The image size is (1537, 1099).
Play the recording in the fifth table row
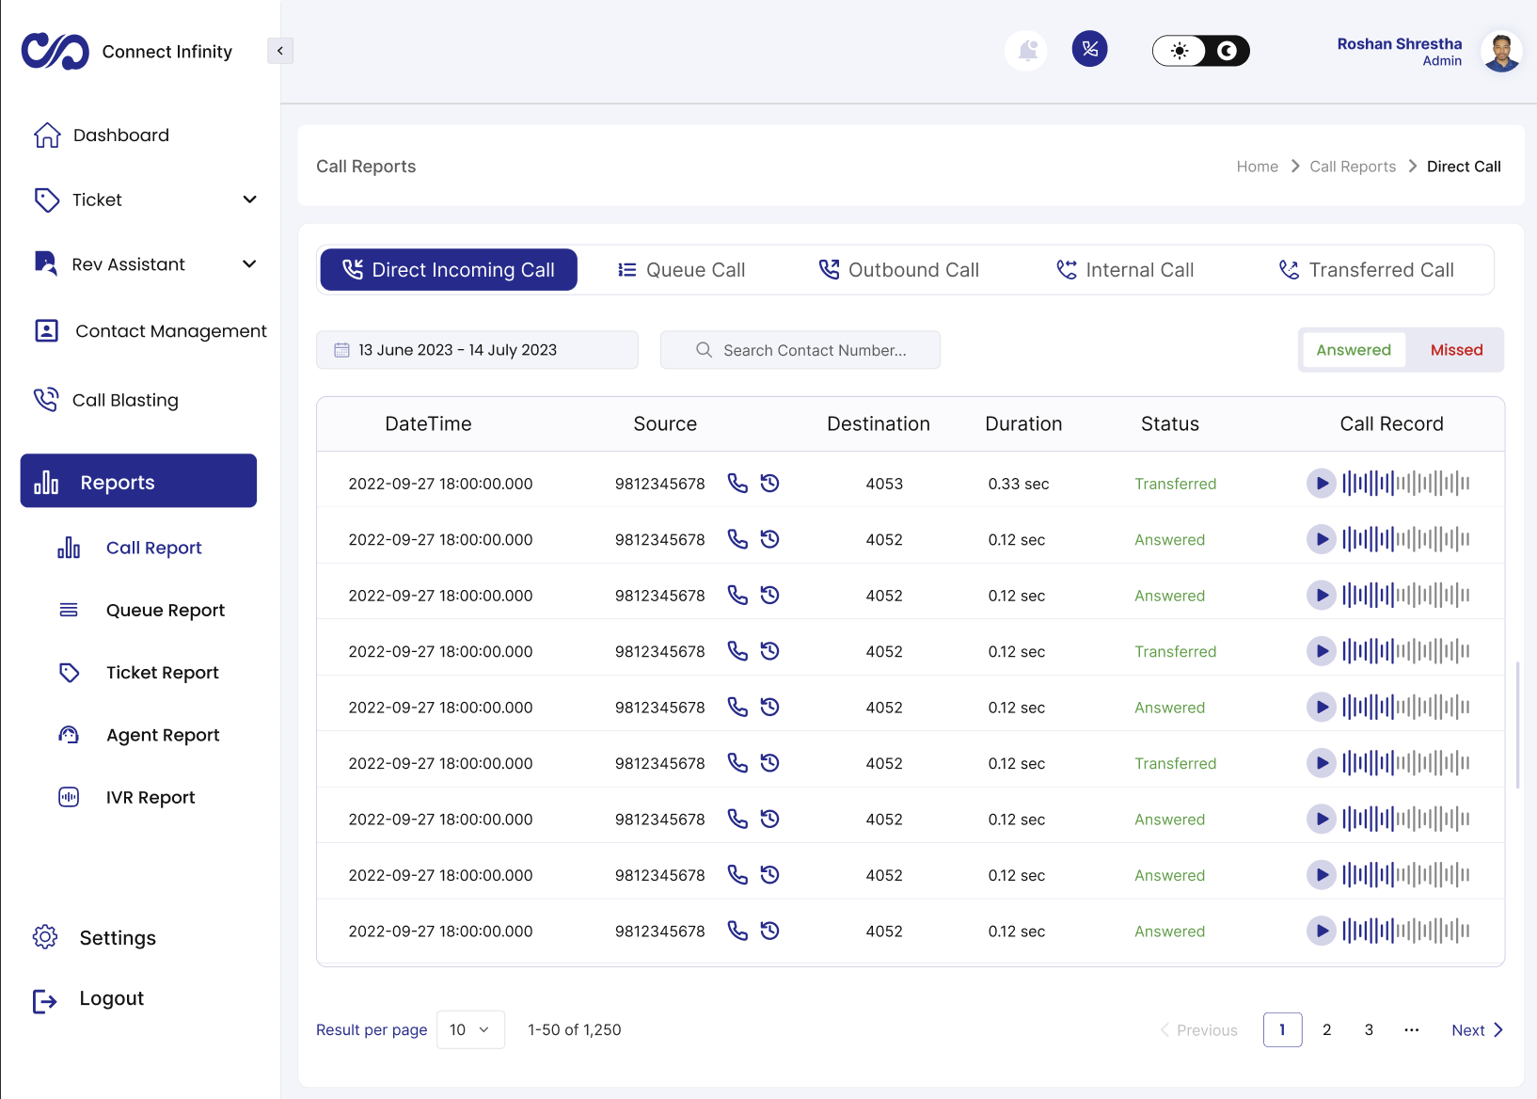(1321, 708)
